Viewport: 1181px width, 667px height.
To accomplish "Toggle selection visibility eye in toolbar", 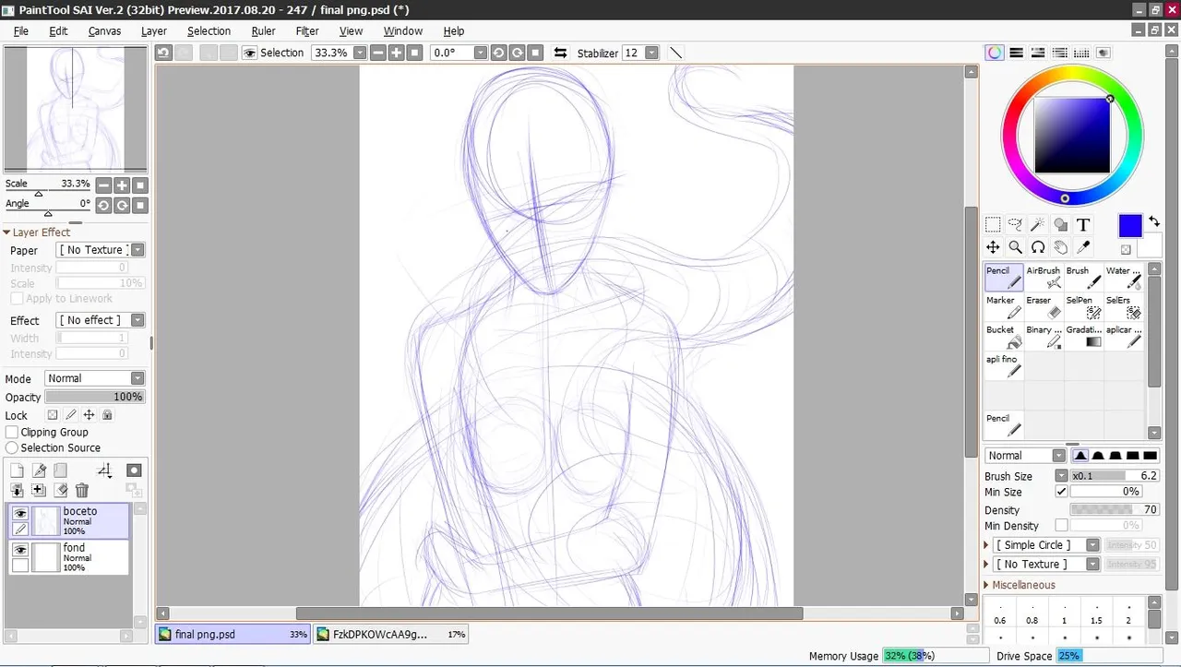I will tap(249, 53).
